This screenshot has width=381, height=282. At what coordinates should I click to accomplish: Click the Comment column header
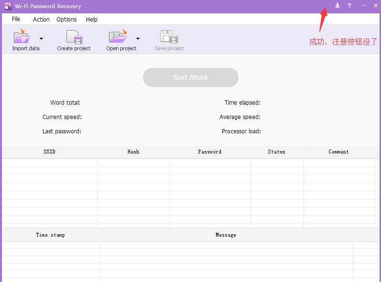(339, 152)
